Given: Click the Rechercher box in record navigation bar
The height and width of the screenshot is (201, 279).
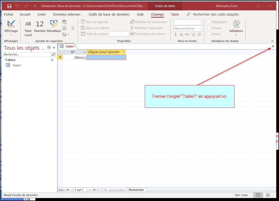Looking at the screenshot, I should [x=138, y=190].
